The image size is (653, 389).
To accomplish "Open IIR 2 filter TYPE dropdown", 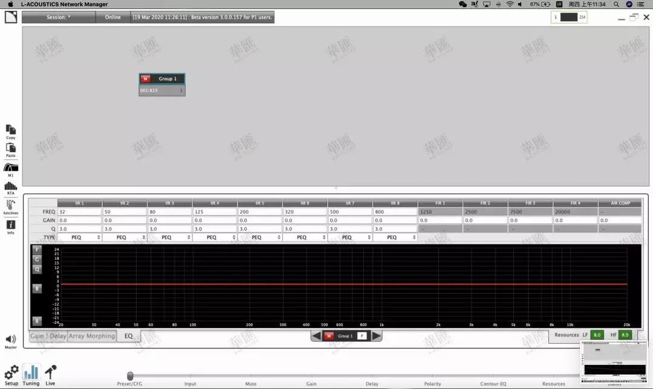I will point(125,237).
